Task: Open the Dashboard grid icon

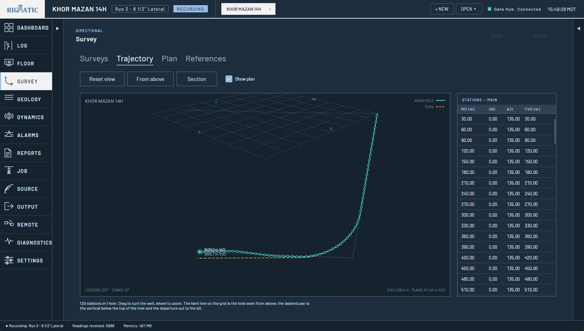Action: (x=9, y=28)
